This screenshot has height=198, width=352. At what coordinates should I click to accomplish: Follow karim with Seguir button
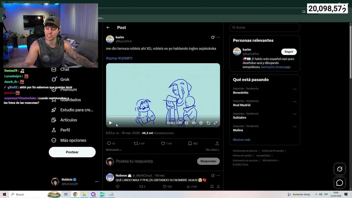click(x=289, y=52)
